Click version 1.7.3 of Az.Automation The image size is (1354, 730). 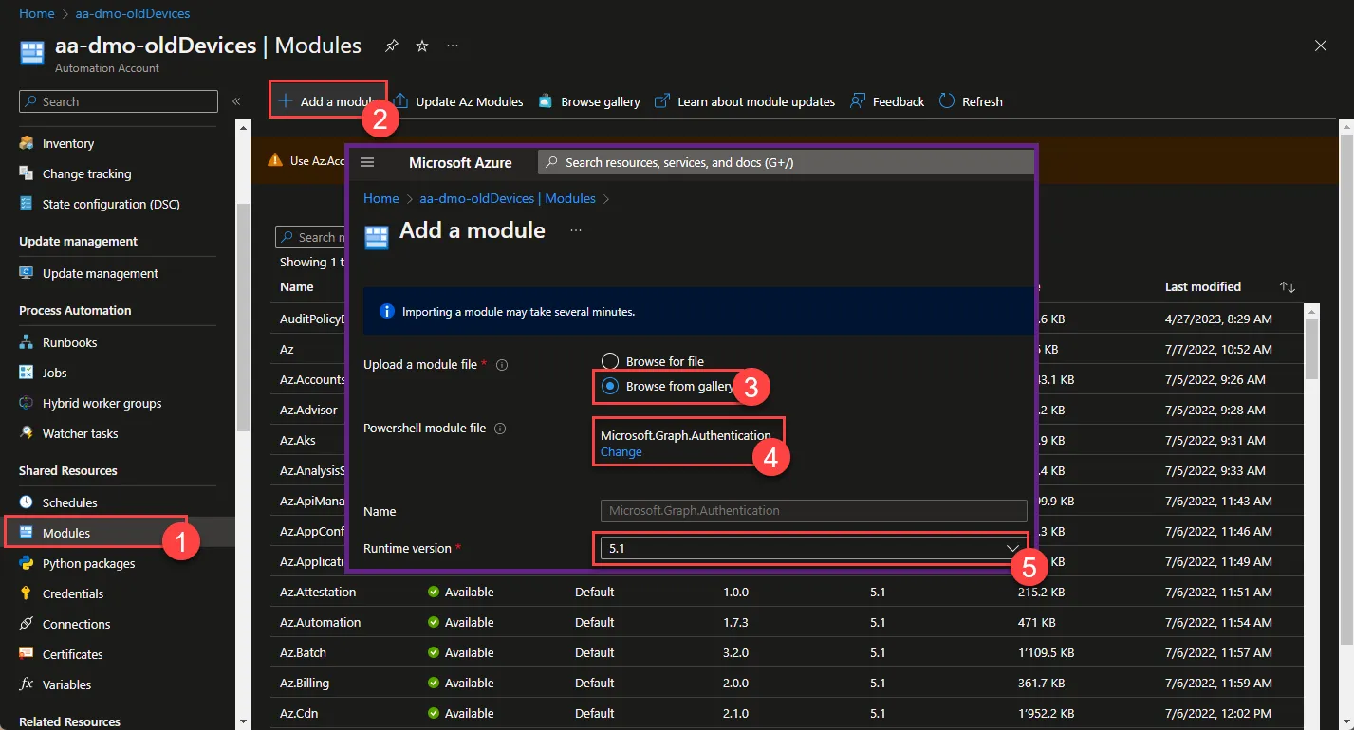(x=735, y=622)
